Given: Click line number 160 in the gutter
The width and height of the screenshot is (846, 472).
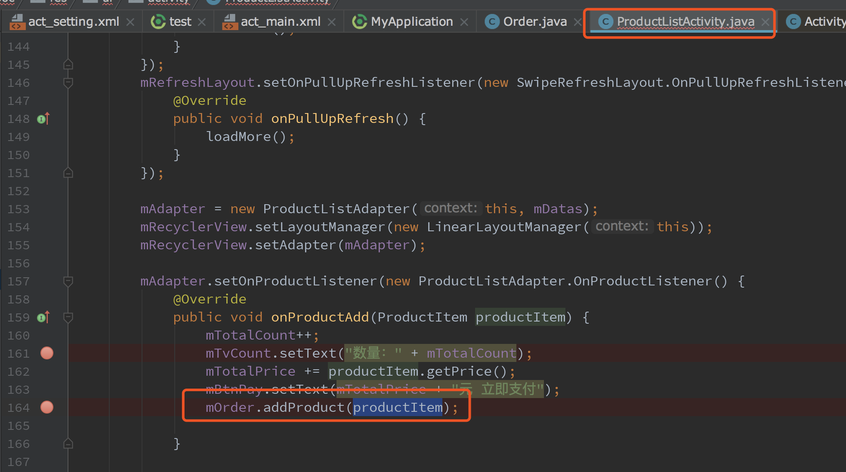Looking at the screenshot, I should 19,335.
